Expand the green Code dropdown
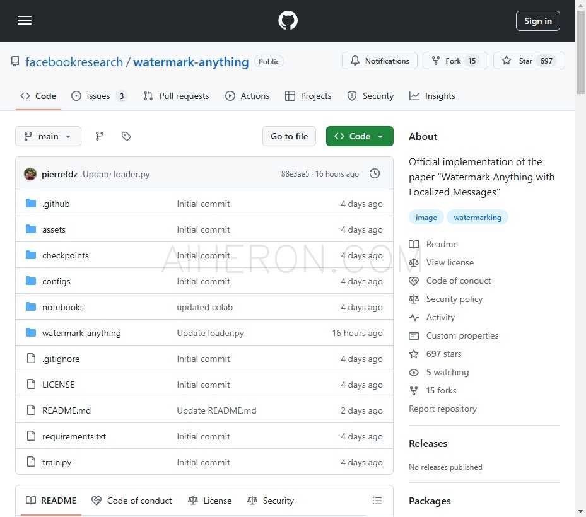The image size is (586, 517). click(360, 136)
